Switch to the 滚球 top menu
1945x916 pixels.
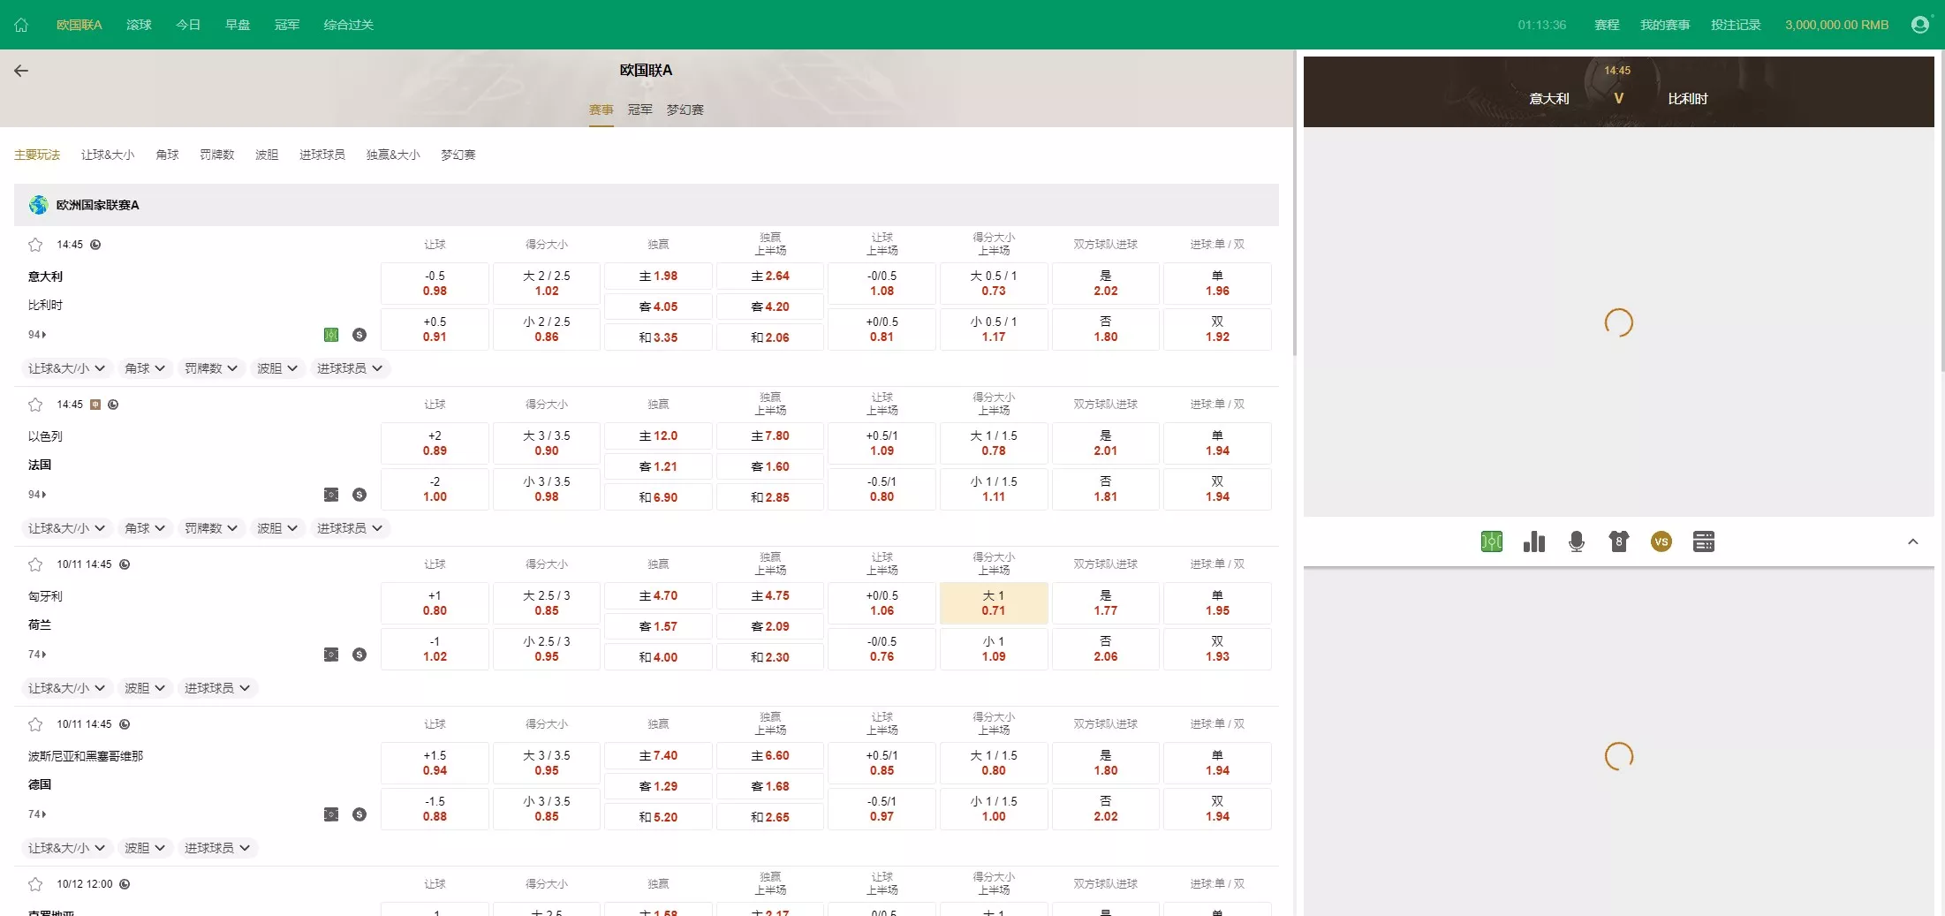(139, 25)
